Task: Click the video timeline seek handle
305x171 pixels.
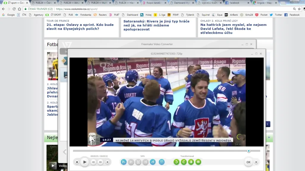Action: [x=249, y=151]
